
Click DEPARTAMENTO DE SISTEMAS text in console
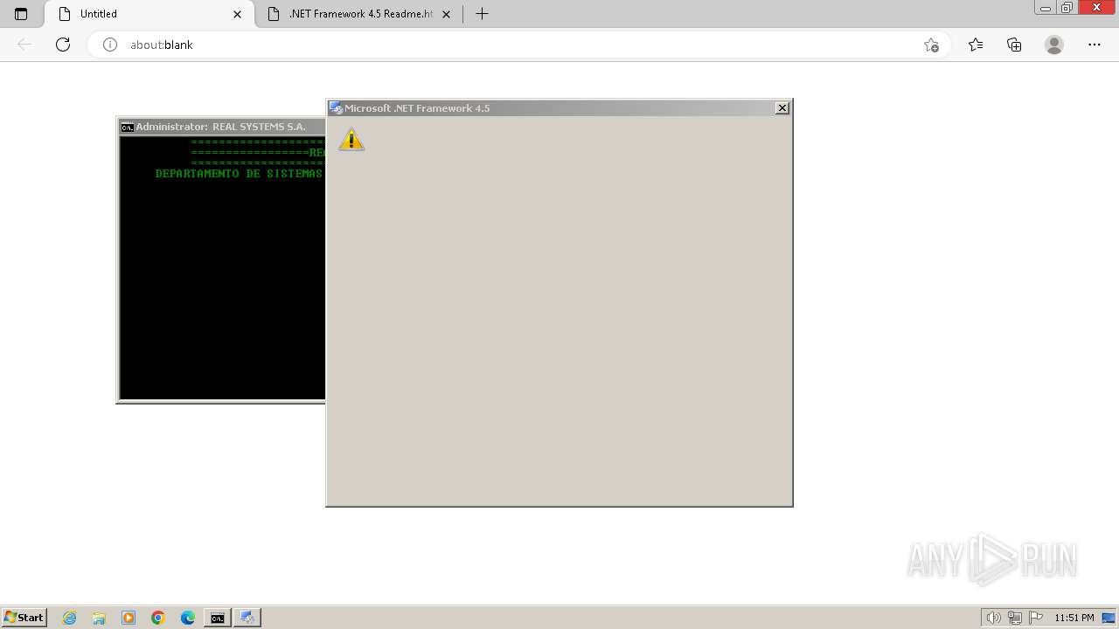tap(239, 174)
